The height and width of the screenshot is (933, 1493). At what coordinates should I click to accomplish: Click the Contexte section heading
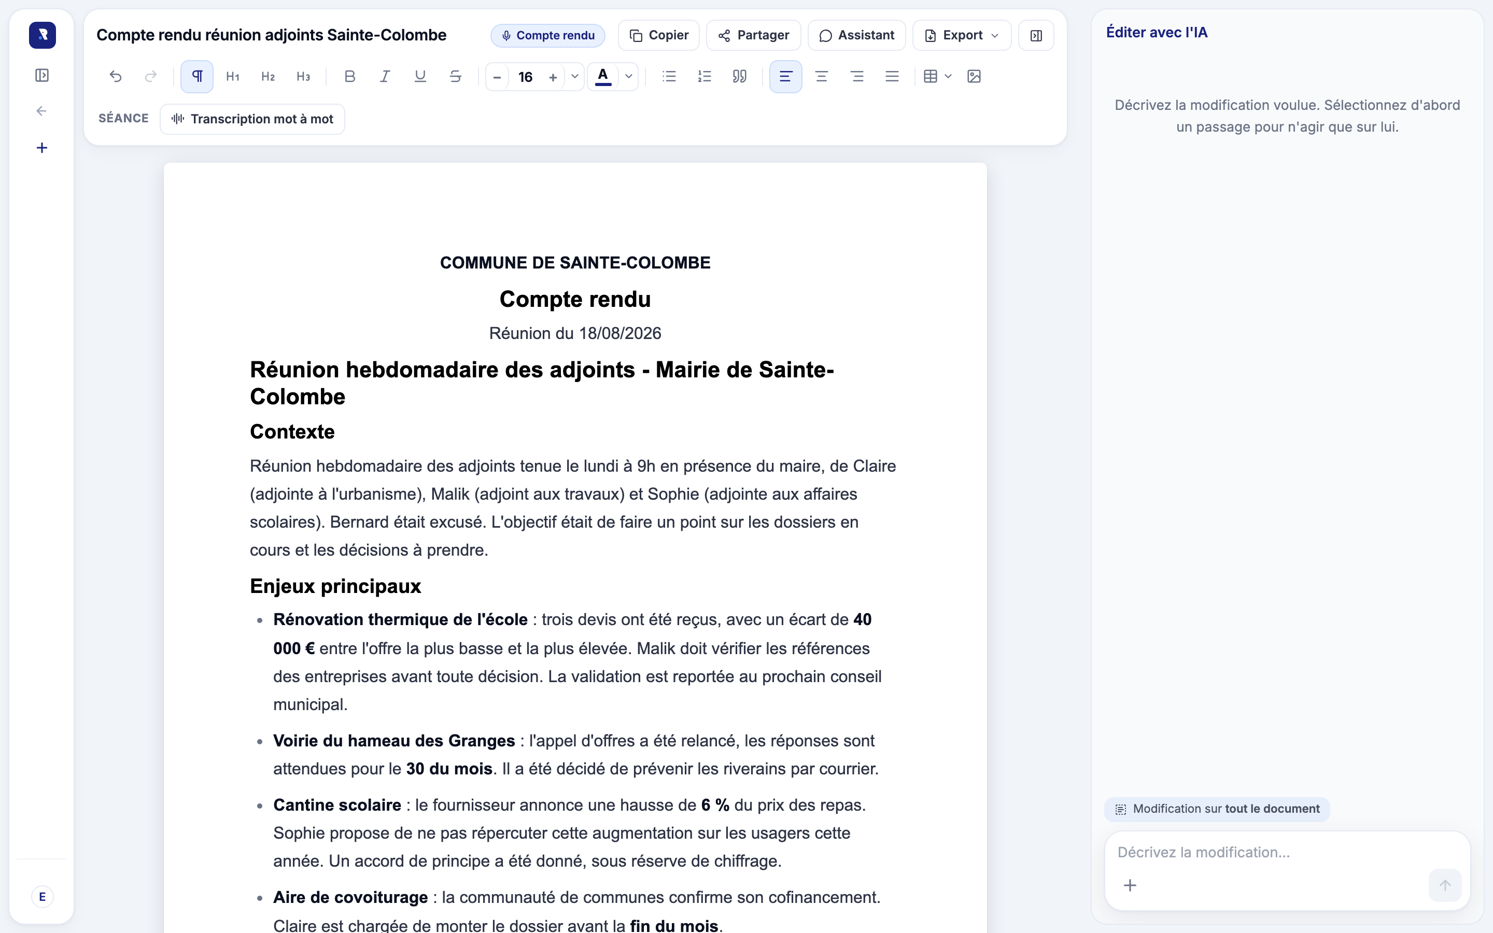[x=292, y=431]
